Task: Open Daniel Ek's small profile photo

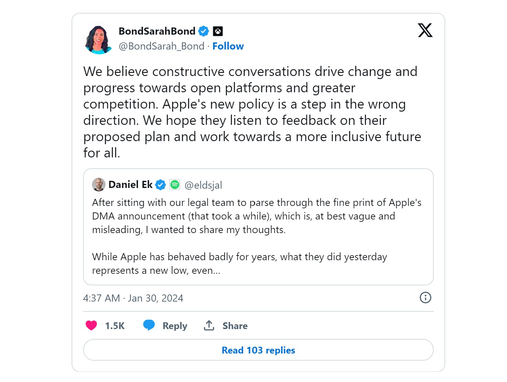Action: click(98, 185)
